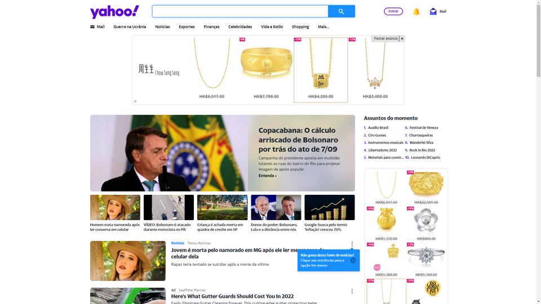Dismiss the blue news source tooltip
541x304 pixels.
pos(353,260)
